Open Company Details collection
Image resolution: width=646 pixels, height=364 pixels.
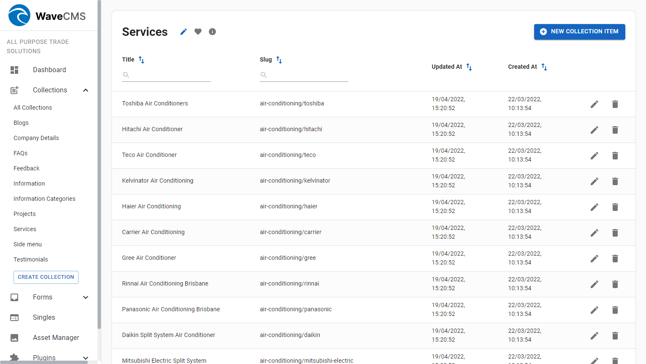tap(36, 138)
